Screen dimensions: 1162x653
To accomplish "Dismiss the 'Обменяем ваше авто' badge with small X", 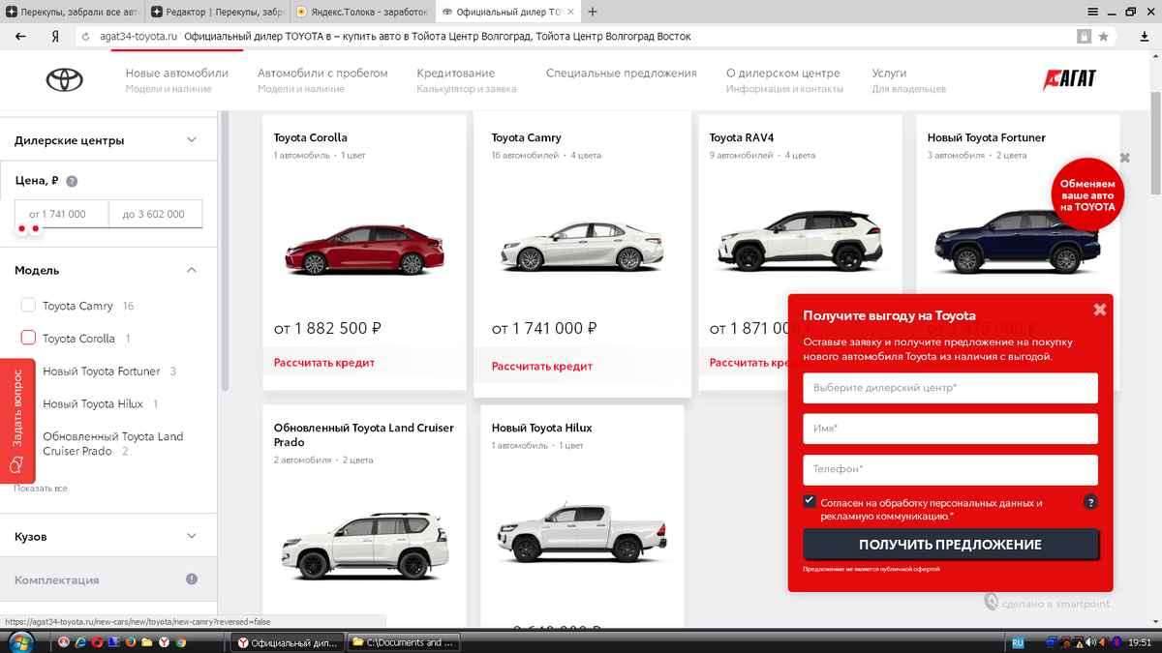I will coord(1125,158).
